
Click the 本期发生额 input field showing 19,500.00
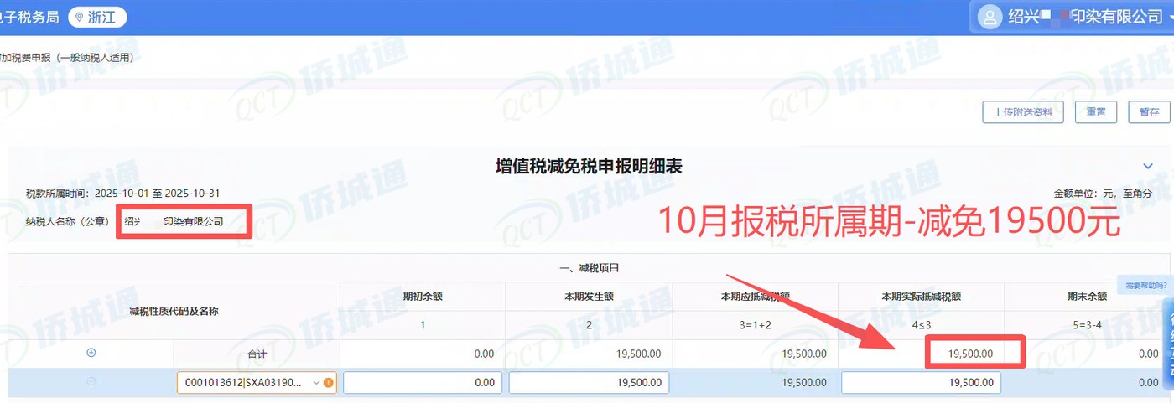(x=589, y=383)
